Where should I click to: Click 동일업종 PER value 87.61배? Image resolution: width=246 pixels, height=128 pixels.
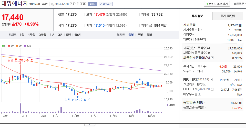(x=236, y=103)
